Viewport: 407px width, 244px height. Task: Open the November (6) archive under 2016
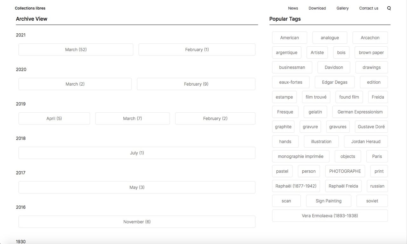(x=137, y=221)
